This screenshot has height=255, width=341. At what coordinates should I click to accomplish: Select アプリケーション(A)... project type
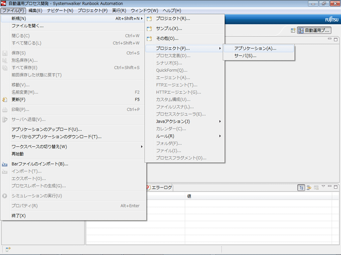tap(258, 48)
